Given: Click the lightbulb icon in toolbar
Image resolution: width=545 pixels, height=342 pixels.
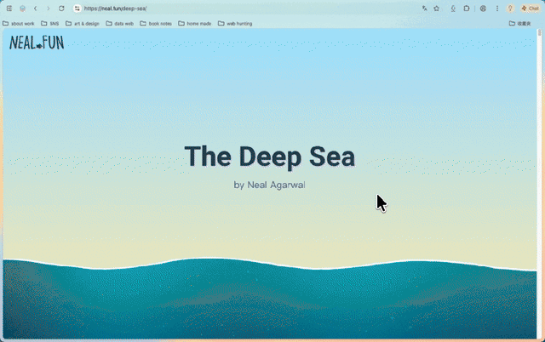Looking at the screenshot, I should pyautogui.click(x=510, y=9).
